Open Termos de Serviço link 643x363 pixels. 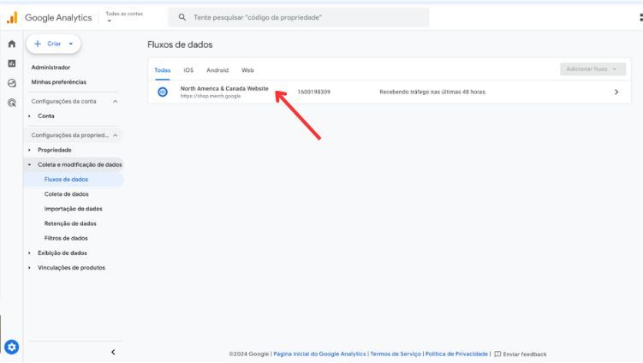click(x=396, y=354)
